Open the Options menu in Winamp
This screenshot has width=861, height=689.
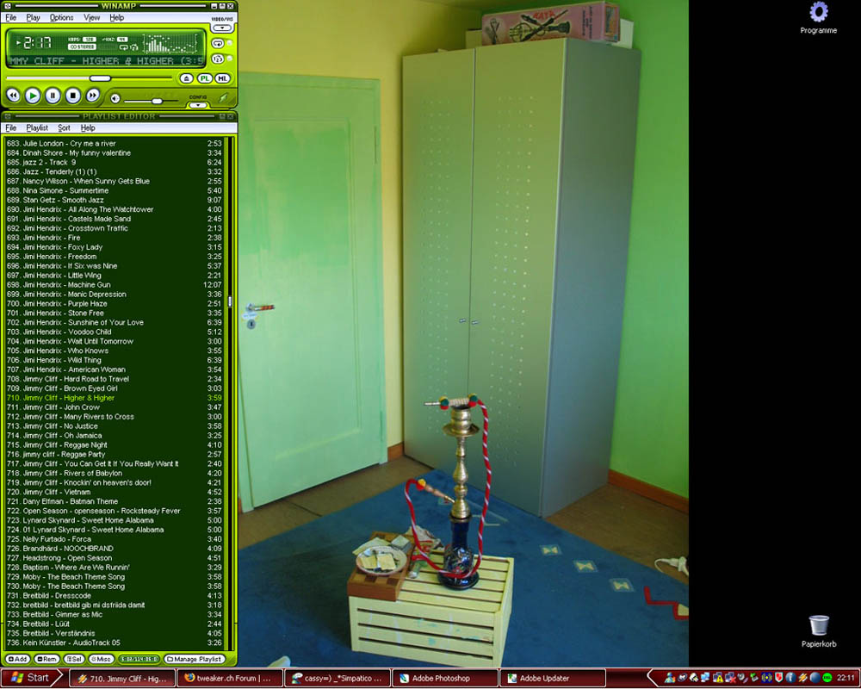click(61, 17)
